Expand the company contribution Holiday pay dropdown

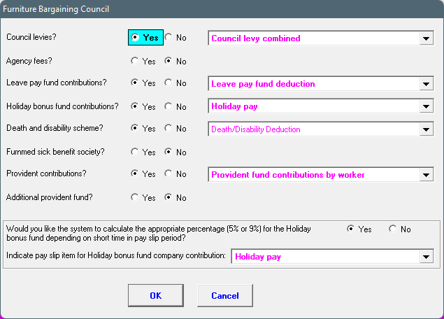426,257
